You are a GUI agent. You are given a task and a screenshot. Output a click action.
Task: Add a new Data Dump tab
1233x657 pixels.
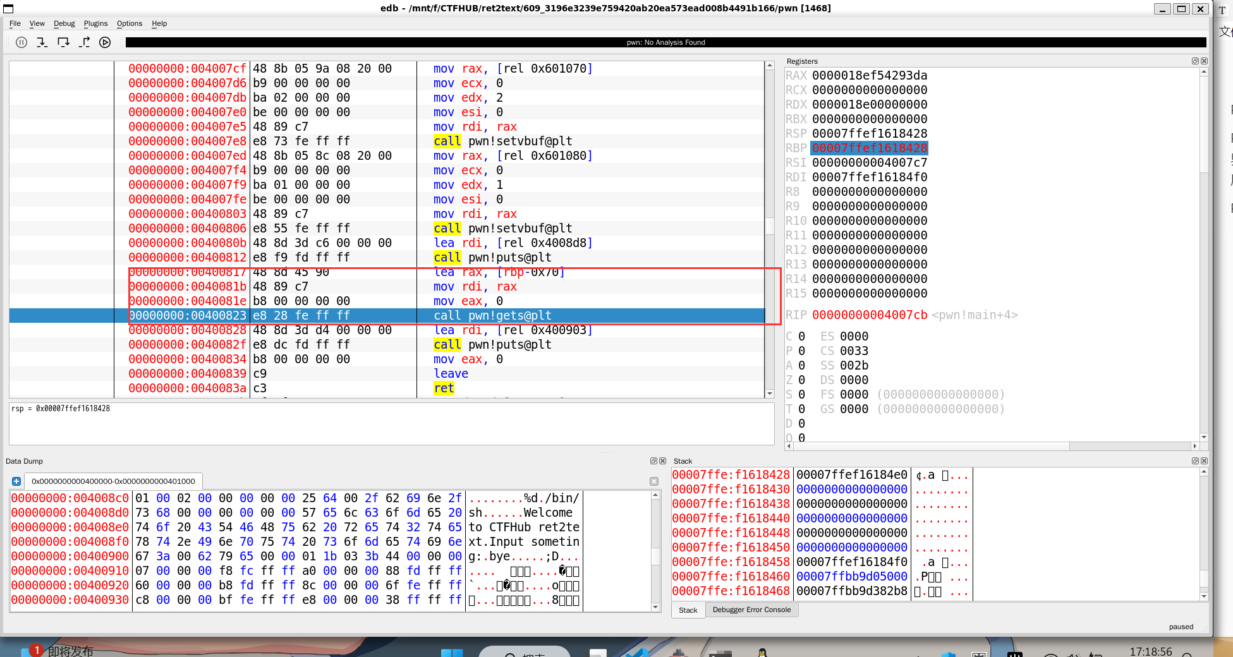(16, 481)
